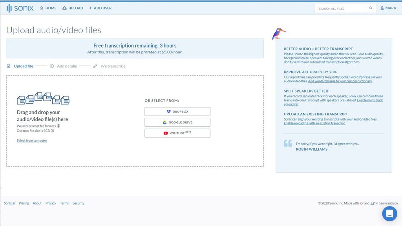Click the Security link in the footer

tap(78, 203)
